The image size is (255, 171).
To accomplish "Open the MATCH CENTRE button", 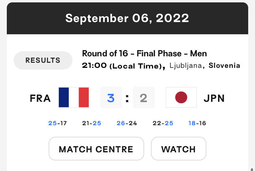I will pos(96,149).
